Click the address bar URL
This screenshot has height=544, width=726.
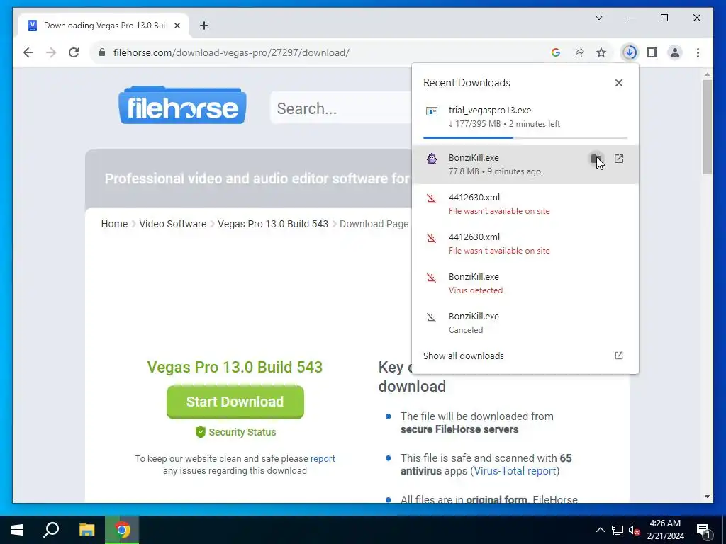point(231,52)
